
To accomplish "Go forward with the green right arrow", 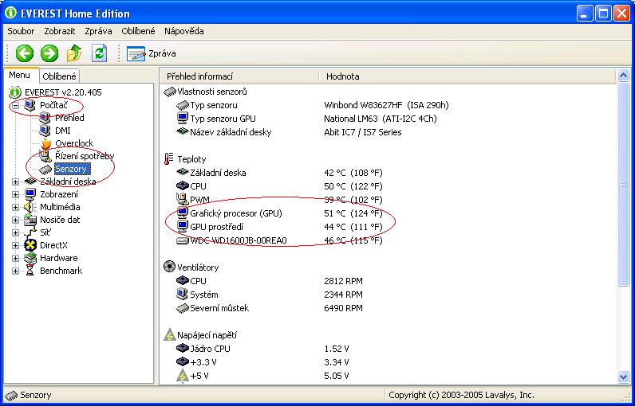I will pos(49,53).
